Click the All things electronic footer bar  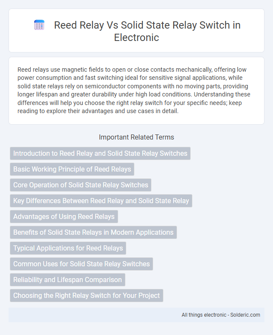[136, 315]
